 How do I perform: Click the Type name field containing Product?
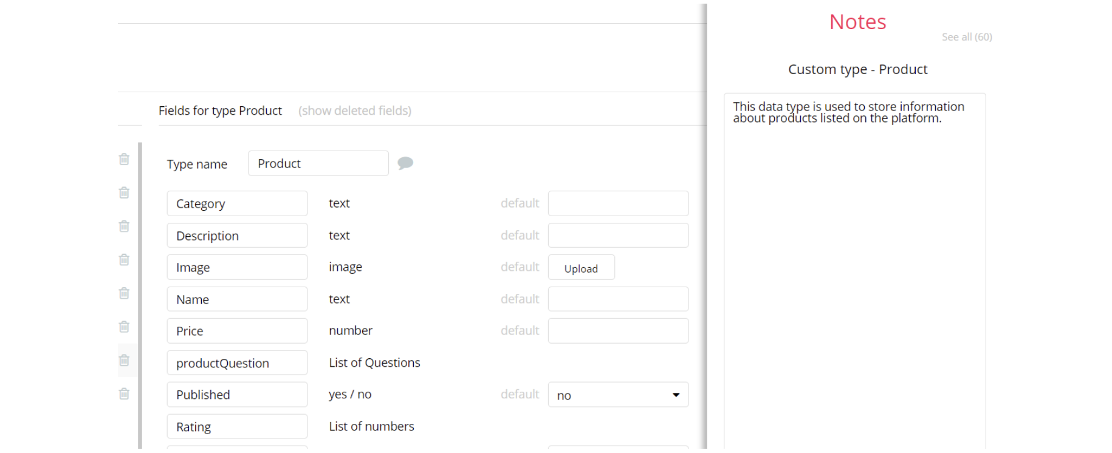pos(318,163)
